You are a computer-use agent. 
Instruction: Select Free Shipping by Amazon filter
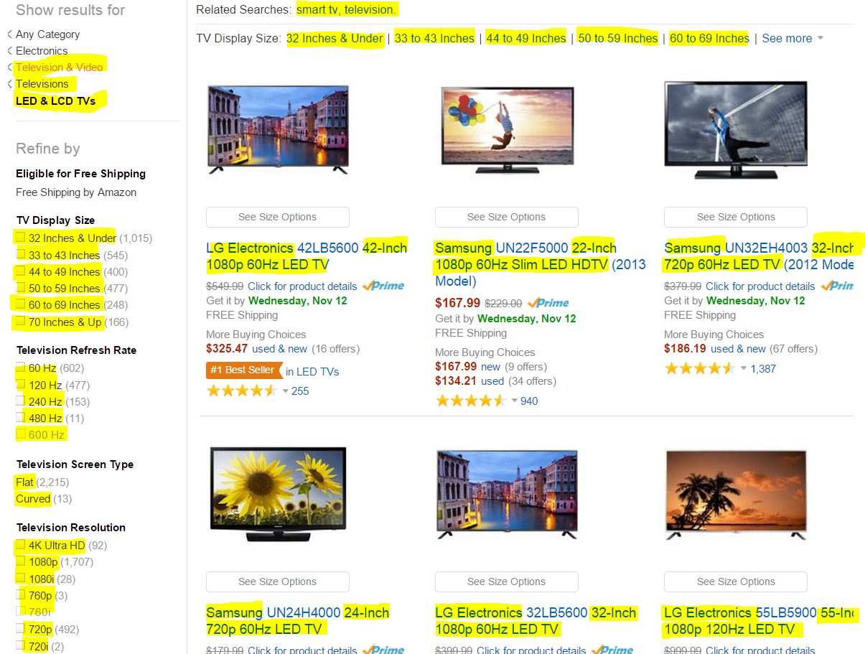click(76, 192)
